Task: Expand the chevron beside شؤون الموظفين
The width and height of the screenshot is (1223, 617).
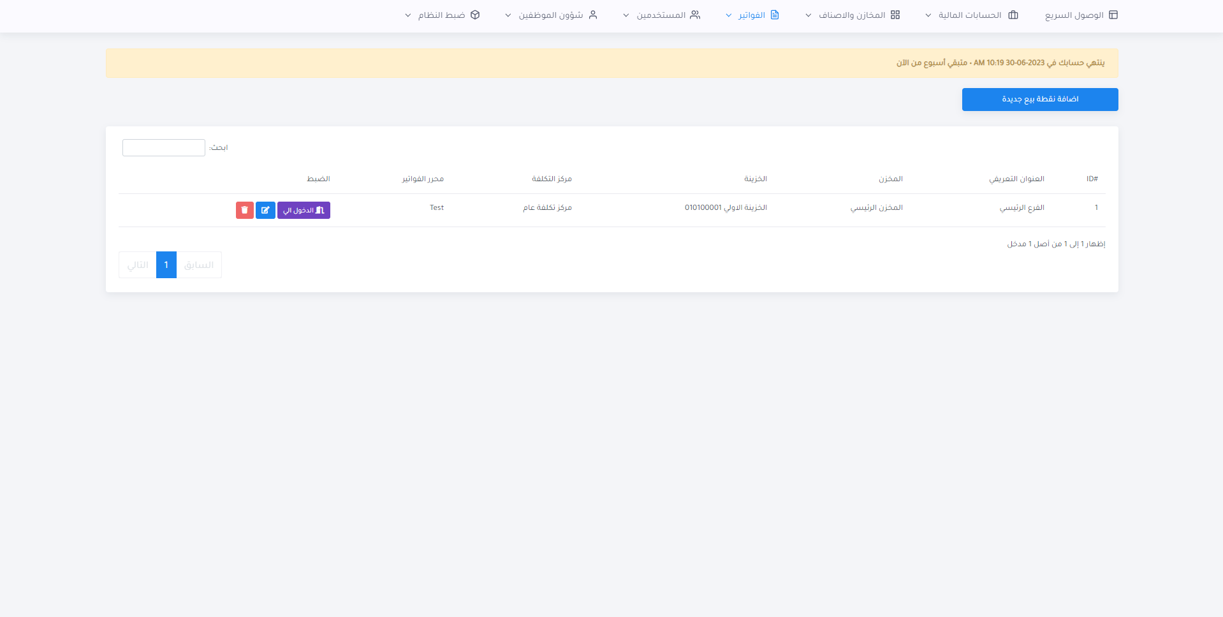Action: [508, 15]
